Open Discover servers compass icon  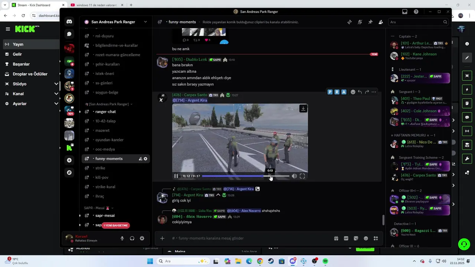(x=69, y=172)
